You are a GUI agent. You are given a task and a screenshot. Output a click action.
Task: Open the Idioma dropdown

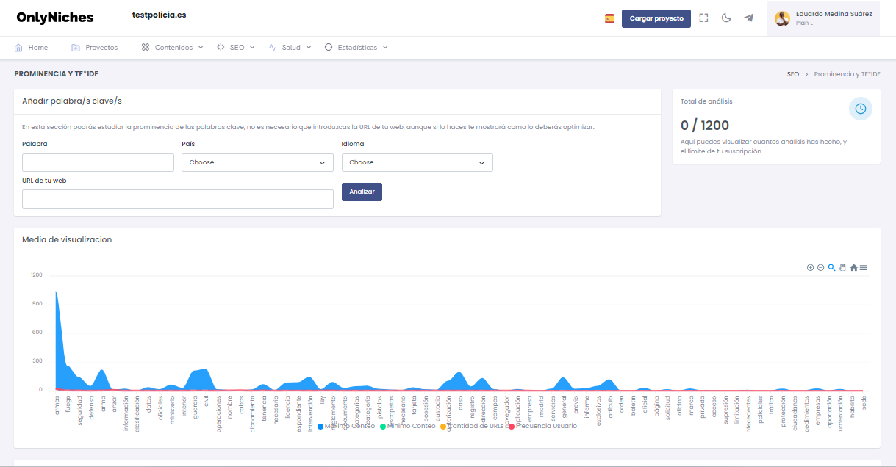(417, 162)
